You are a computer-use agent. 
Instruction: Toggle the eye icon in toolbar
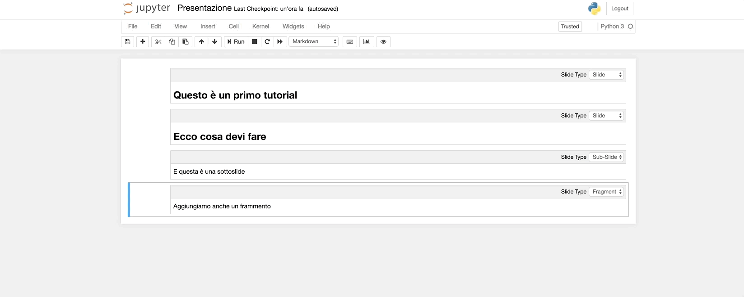coord(383,42)
